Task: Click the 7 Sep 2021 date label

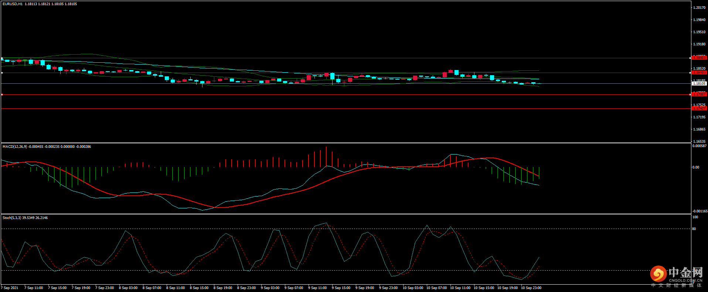Action: 10,288
